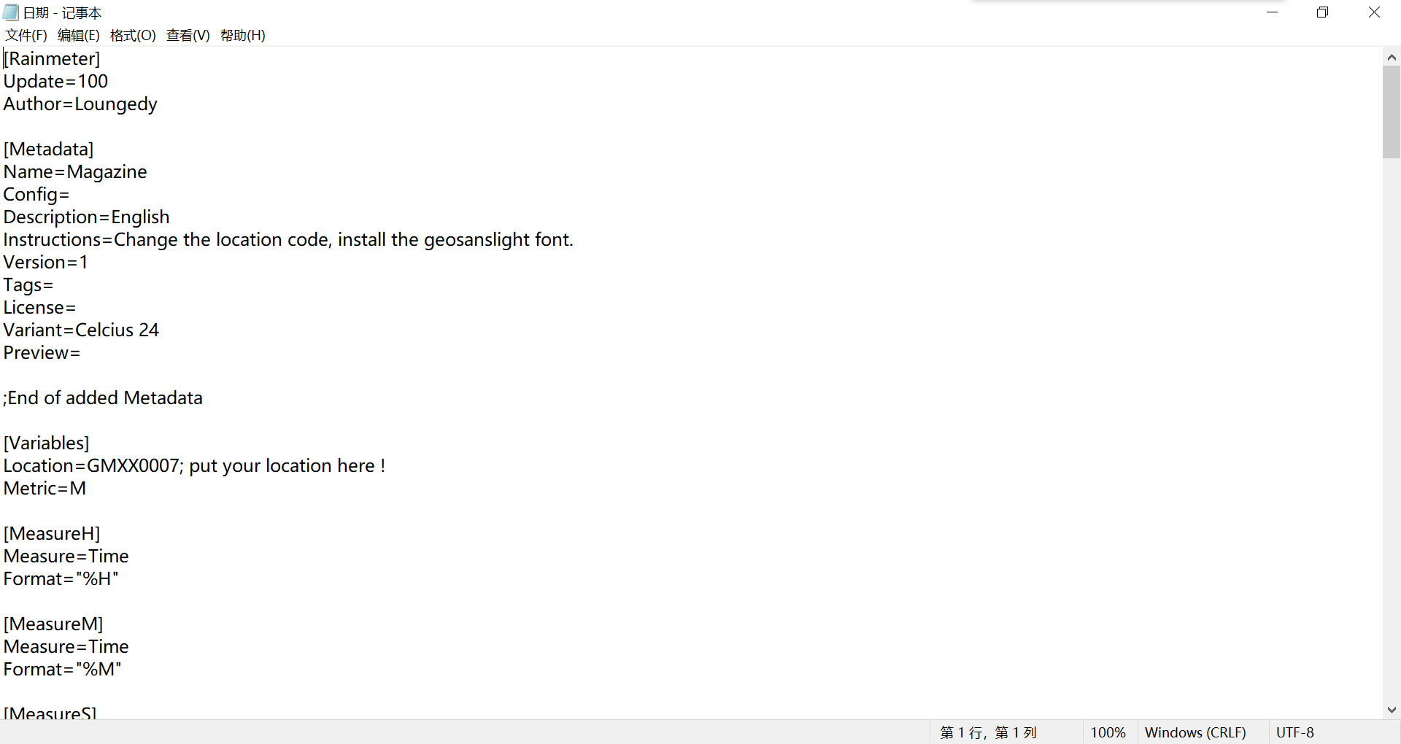The height and width of the screenshot is (744, 1401).
Task: Click the [Variables] section header
Action: click(47, 443)
